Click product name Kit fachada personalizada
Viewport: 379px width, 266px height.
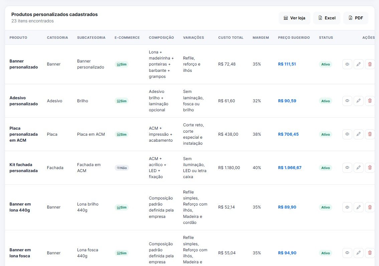[24, 168]
